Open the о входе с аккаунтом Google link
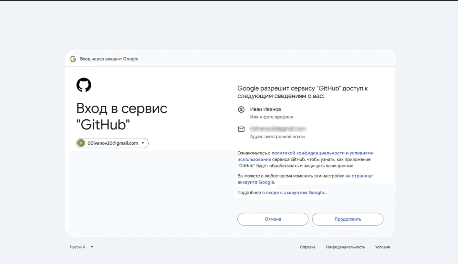This screenshot has height=264, width=458. coord(293,192)
